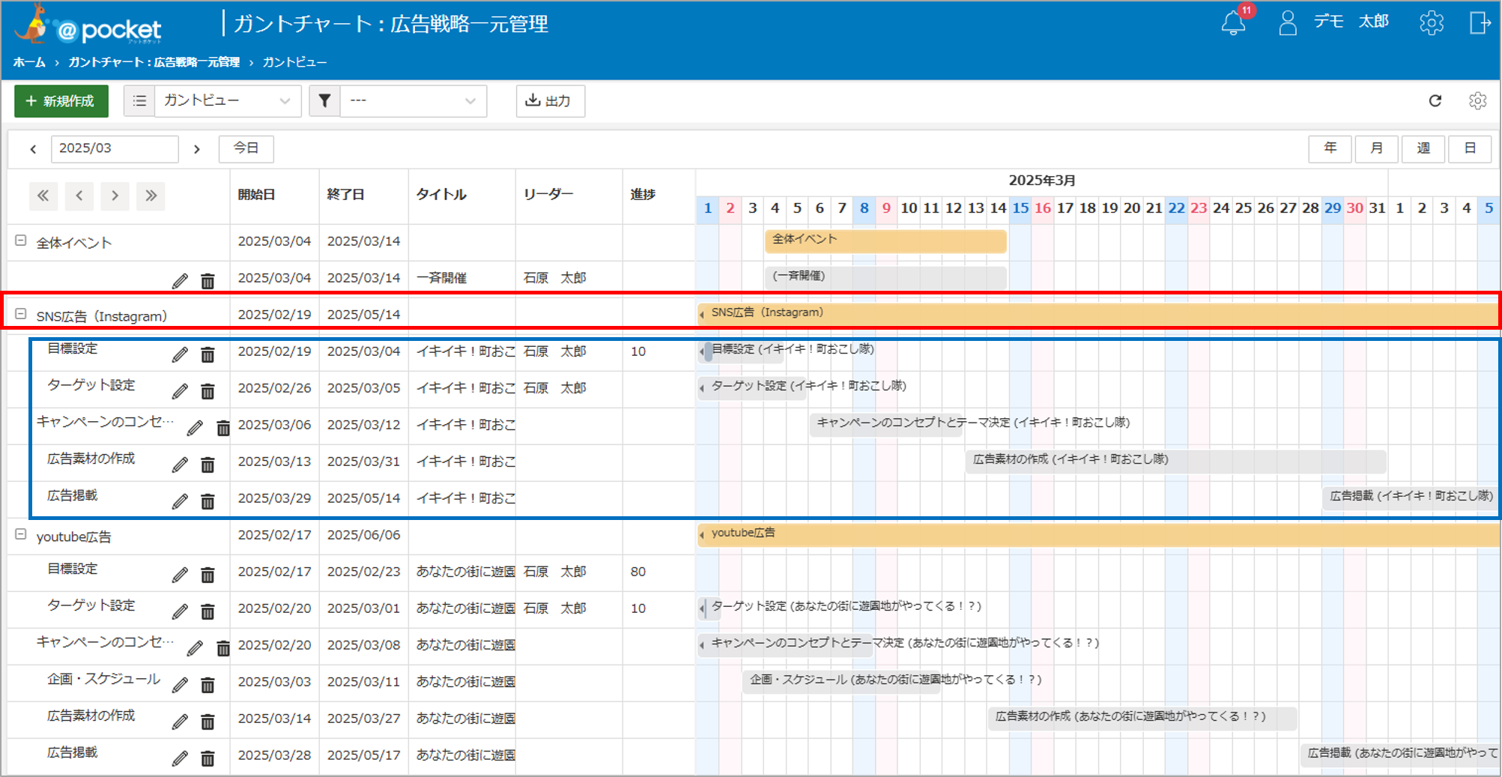Click the refresh icon in the toolbar

(1435, 100)
